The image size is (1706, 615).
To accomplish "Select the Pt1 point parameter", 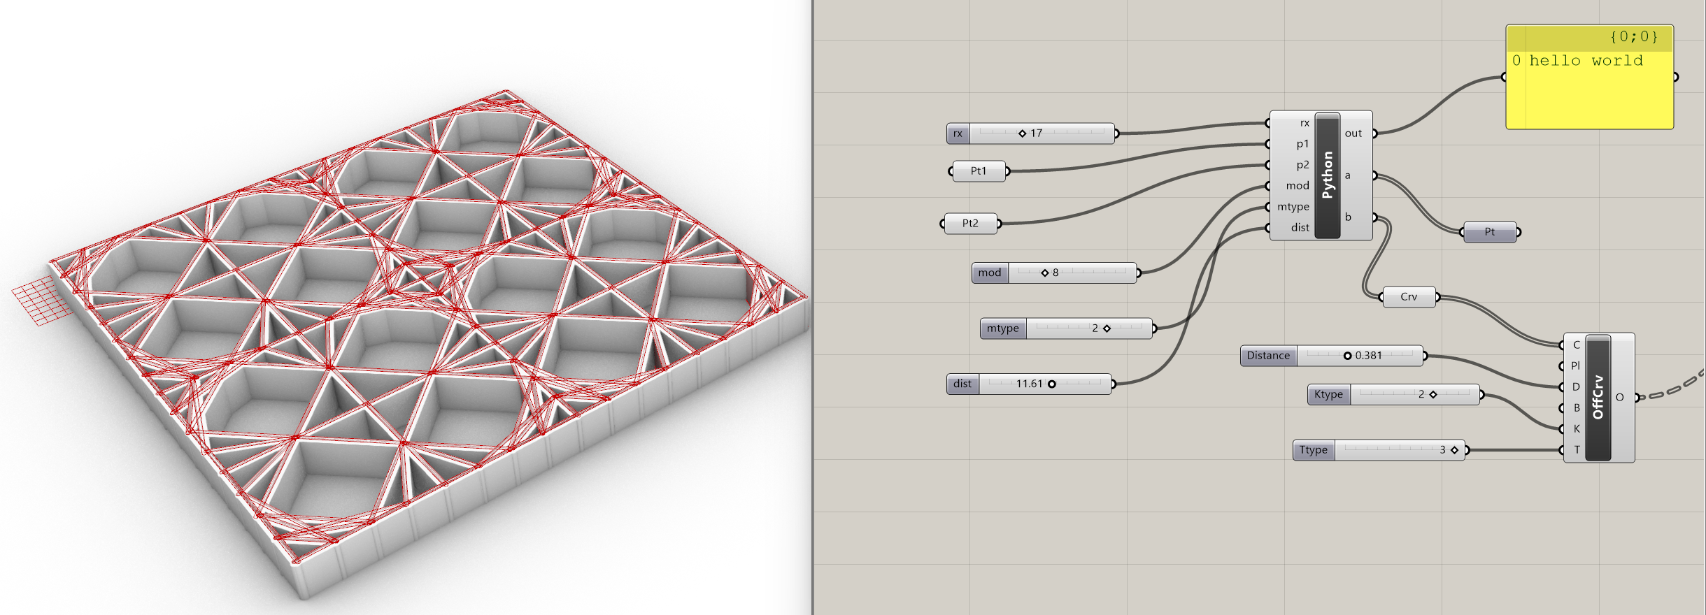I will [x=979, y=171].
